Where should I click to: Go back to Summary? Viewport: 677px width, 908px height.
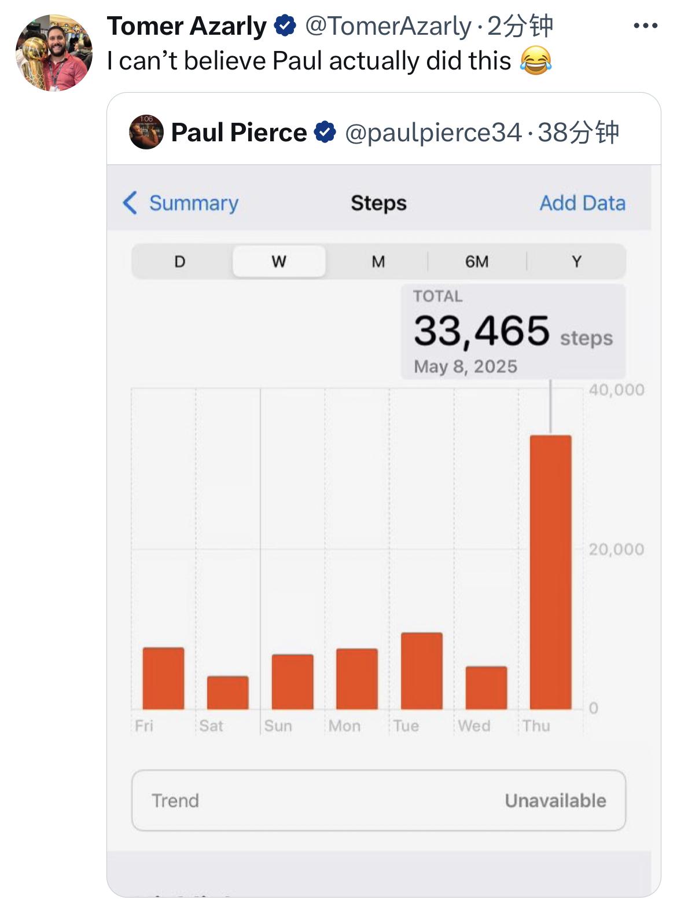coord(193,203)
